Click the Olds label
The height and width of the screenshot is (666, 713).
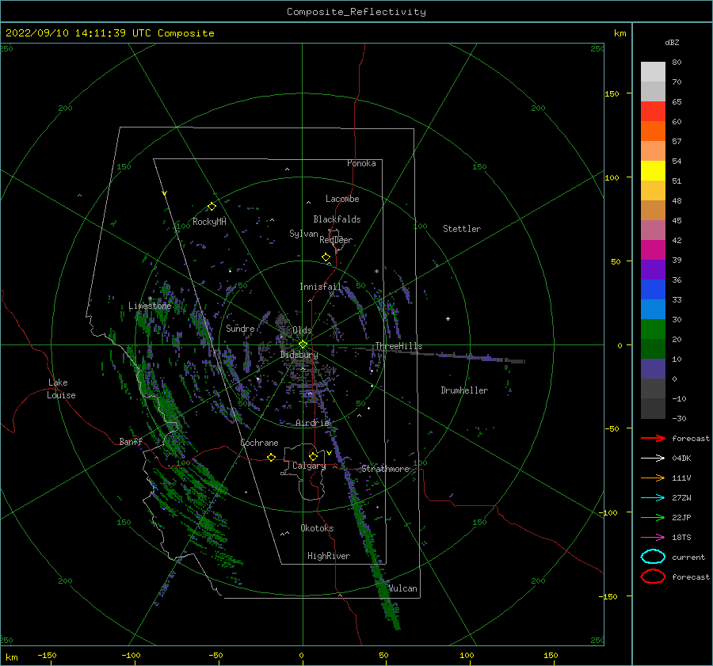(x=302, y=330)
